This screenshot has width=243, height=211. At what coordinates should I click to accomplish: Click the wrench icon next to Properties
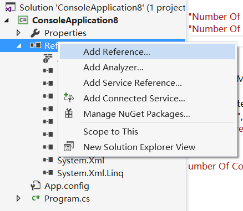coord(35,33)
